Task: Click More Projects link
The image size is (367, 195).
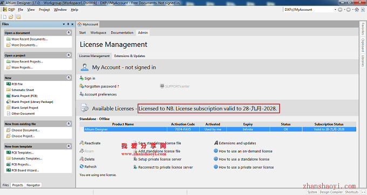Action: coord(22,67)
